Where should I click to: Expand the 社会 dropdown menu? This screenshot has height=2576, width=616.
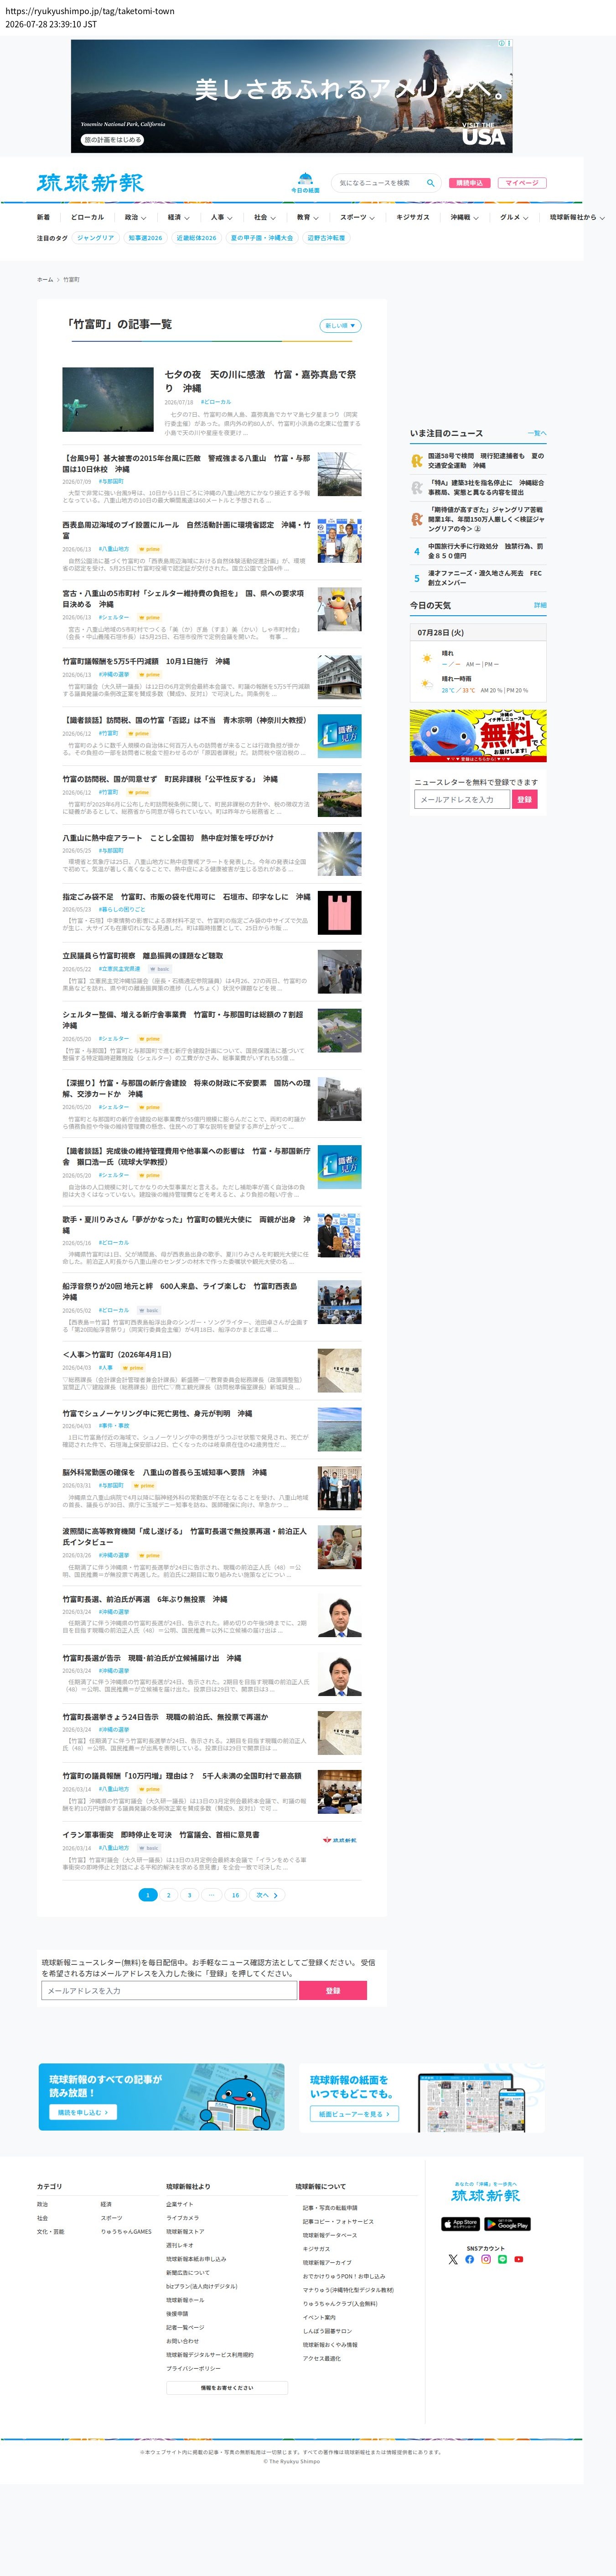click(x=264, y=217)
